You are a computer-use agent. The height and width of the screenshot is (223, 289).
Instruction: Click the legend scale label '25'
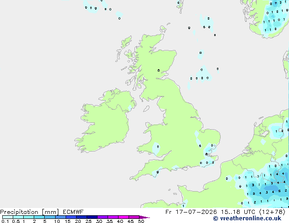88,221
